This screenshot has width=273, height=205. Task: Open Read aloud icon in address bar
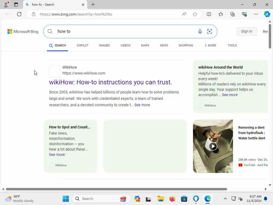[x=184, y=14]
